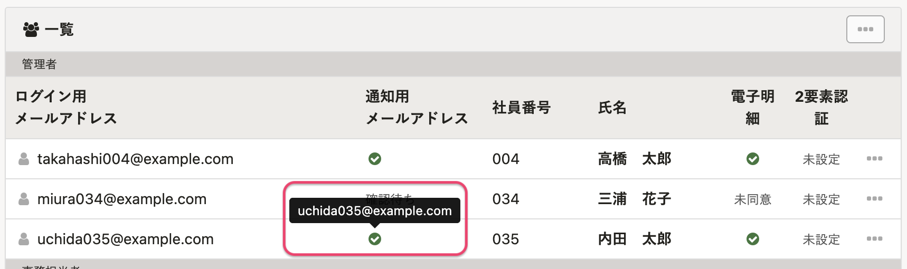Click the user icon beside miura034@example.com
The image size is (907, 269).
(x=24, y=199)
